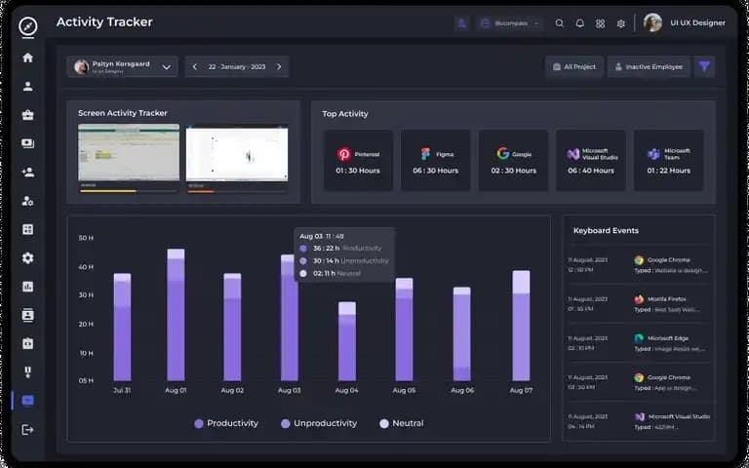Open the second screenshot thumbnail with the orange progress bar

click(237, 153)
